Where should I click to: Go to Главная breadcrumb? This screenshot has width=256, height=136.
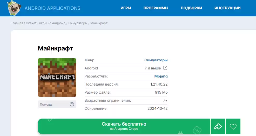(x=17, y=23)
